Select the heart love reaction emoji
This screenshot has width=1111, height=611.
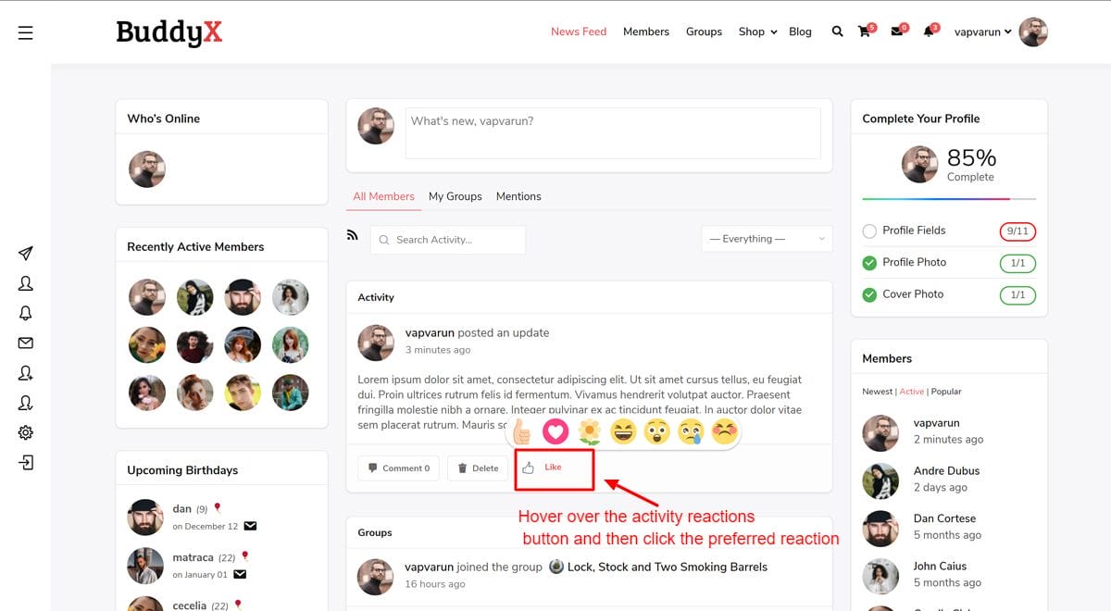[x=555, y=431]
